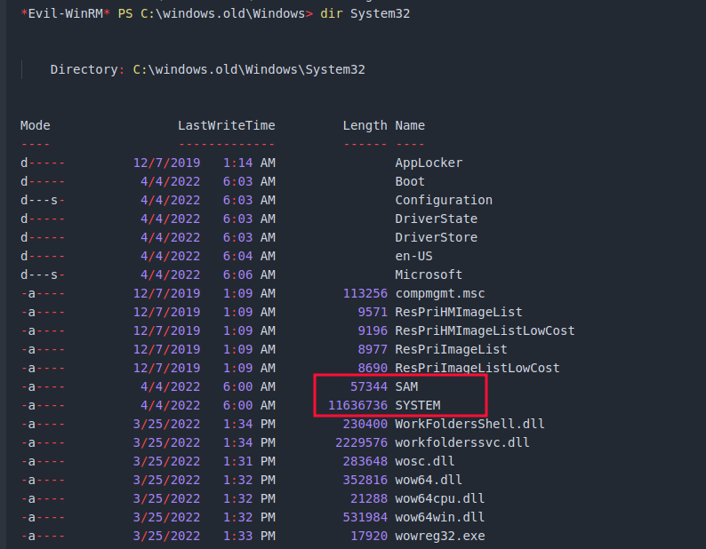Click the Name column header

pos(410,125)
